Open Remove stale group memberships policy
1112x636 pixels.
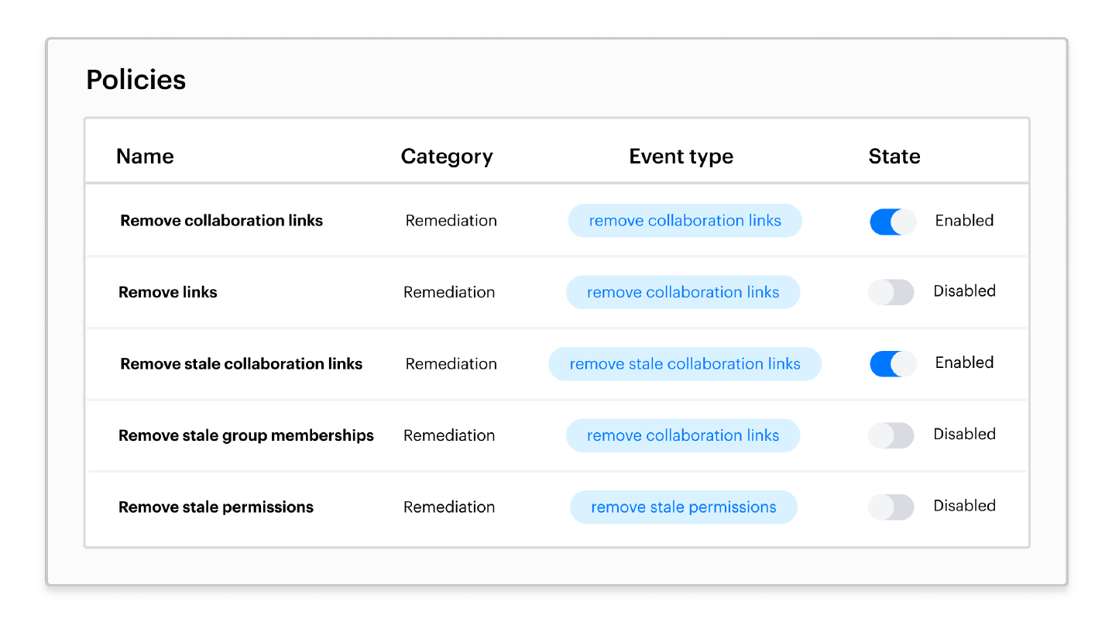(246, 435)
